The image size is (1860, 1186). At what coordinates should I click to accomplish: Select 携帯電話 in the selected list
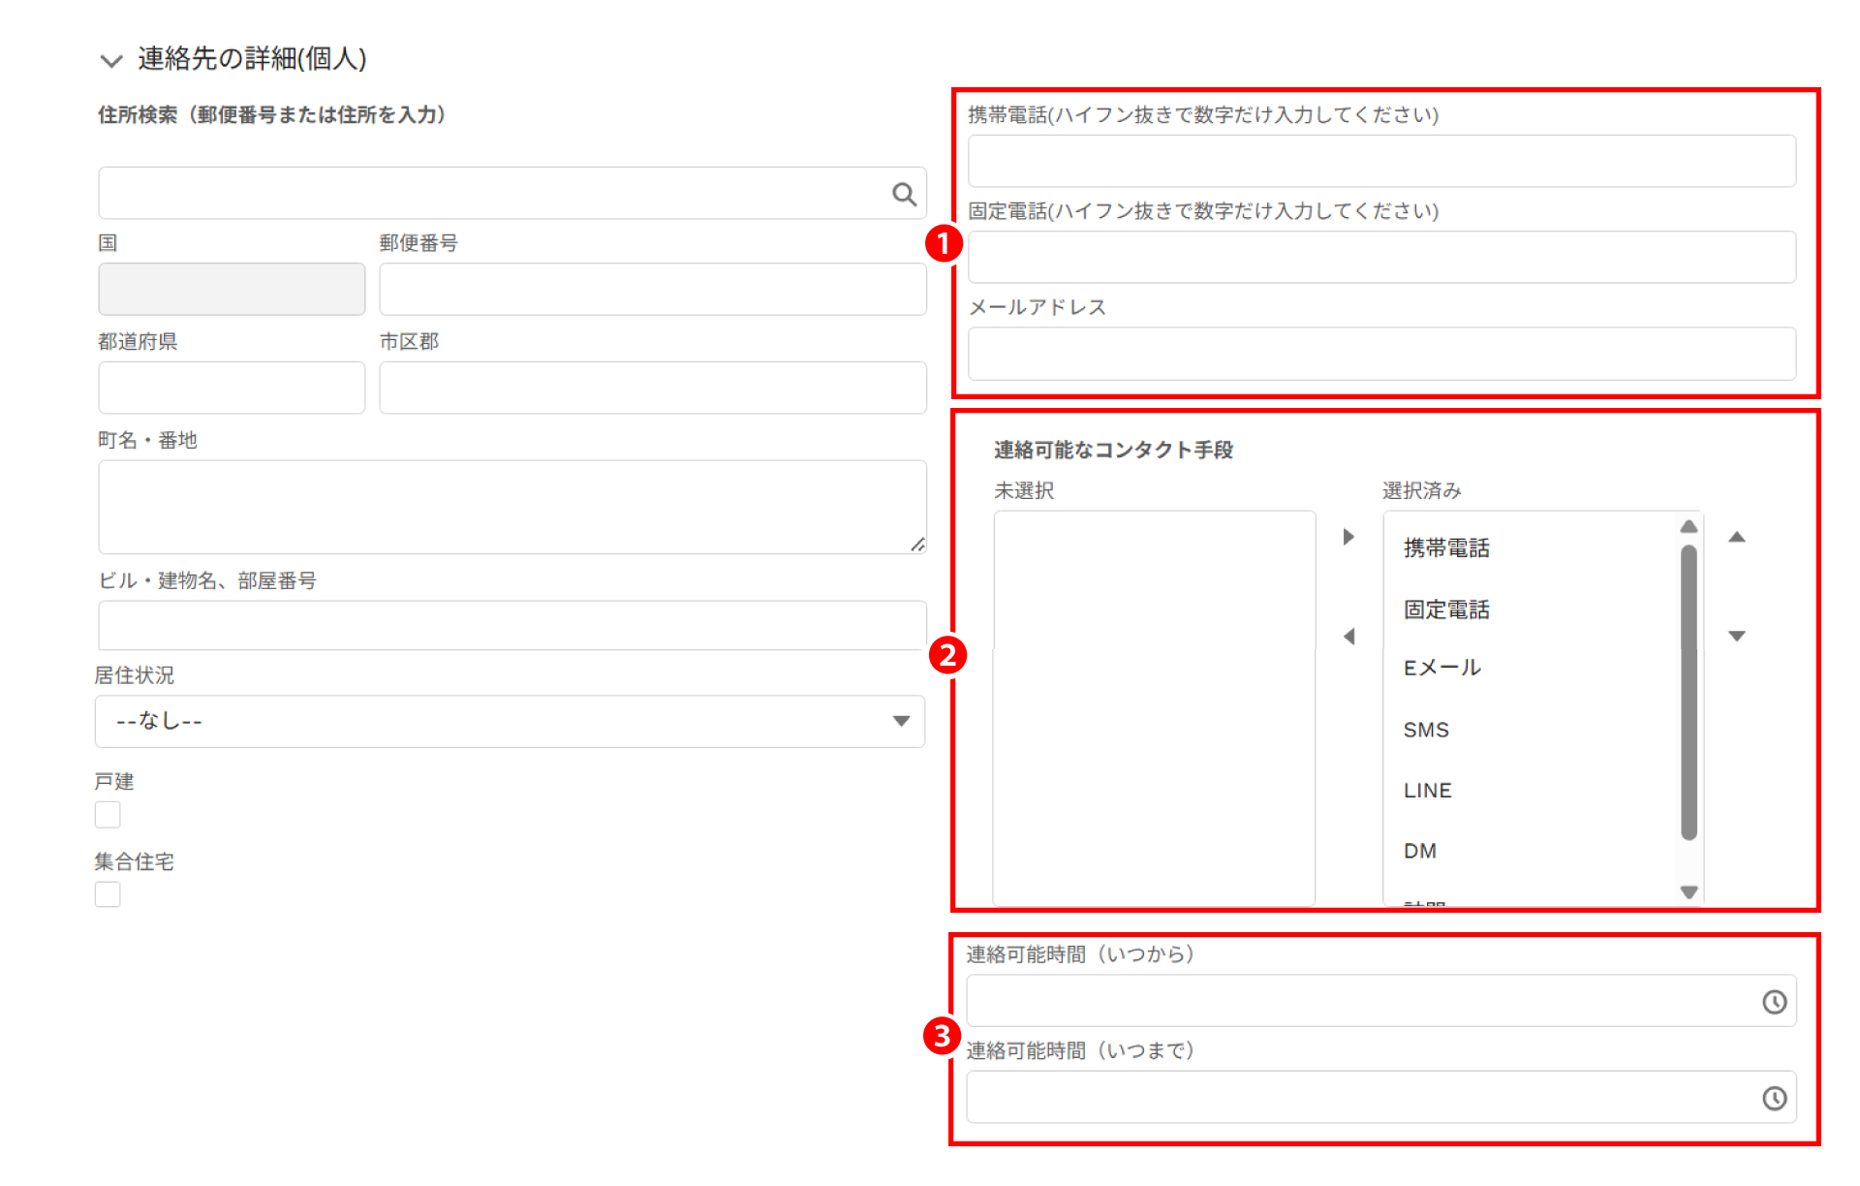(1446, 548)
